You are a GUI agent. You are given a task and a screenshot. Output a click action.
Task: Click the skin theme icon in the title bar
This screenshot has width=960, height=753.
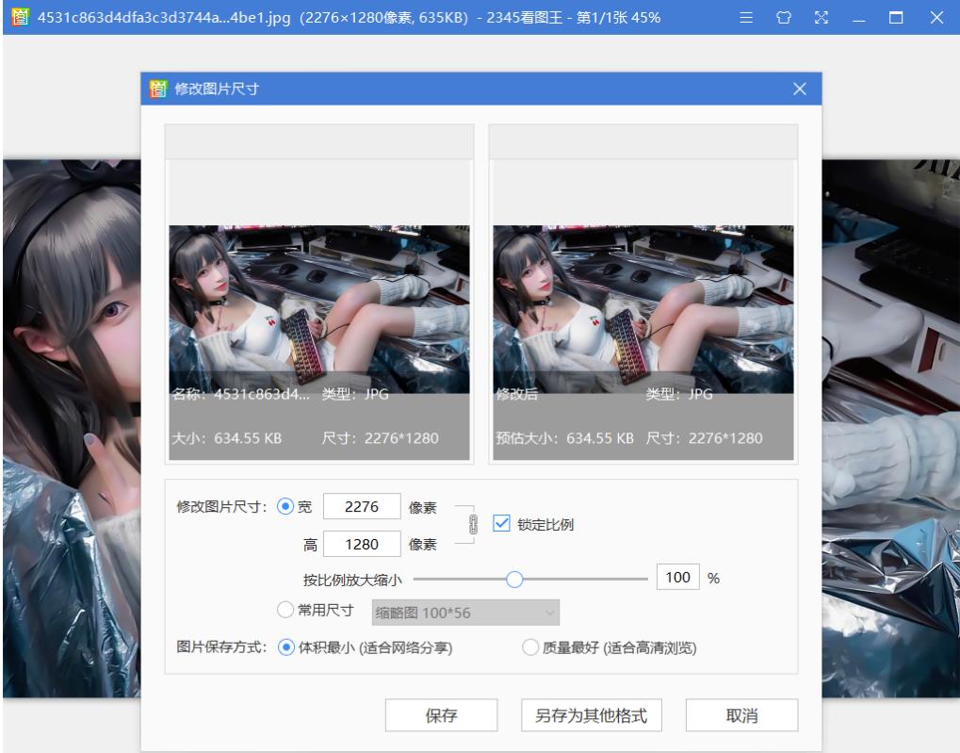783,16
